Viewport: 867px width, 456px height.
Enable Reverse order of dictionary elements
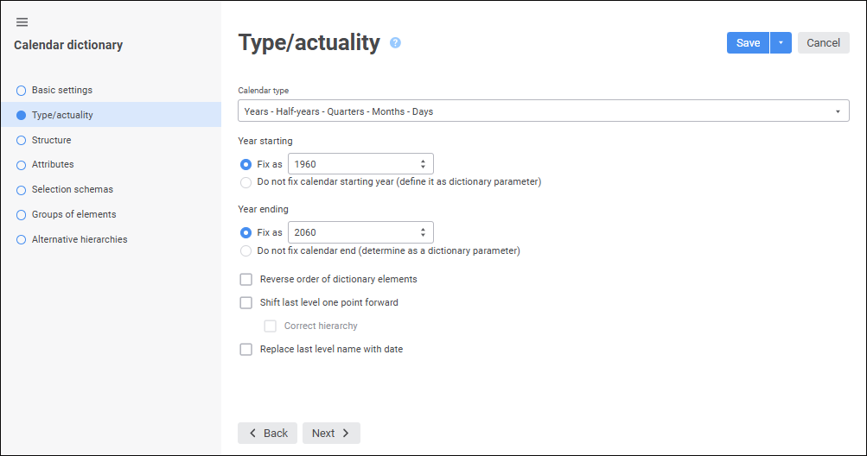click(x=246, y=279)
